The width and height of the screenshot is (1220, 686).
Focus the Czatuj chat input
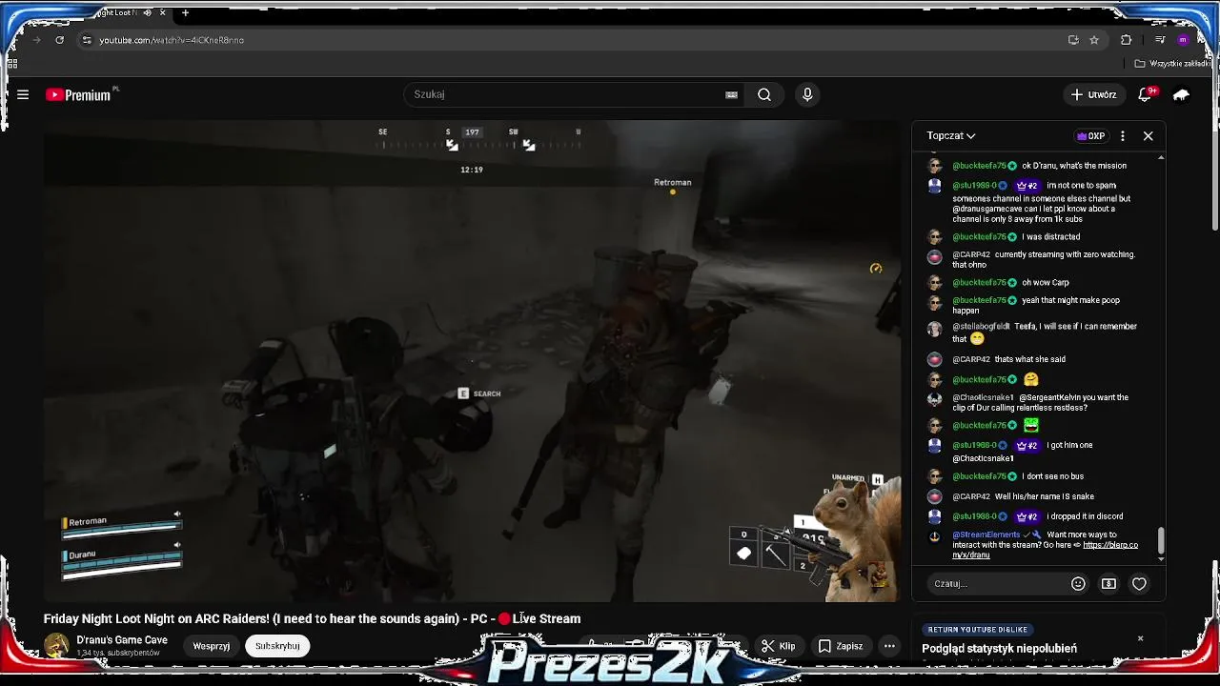tap(996, 584)
